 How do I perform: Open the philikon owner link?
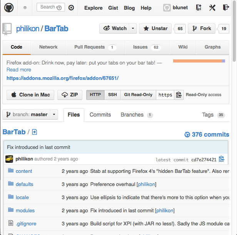[x=28, y=29]
